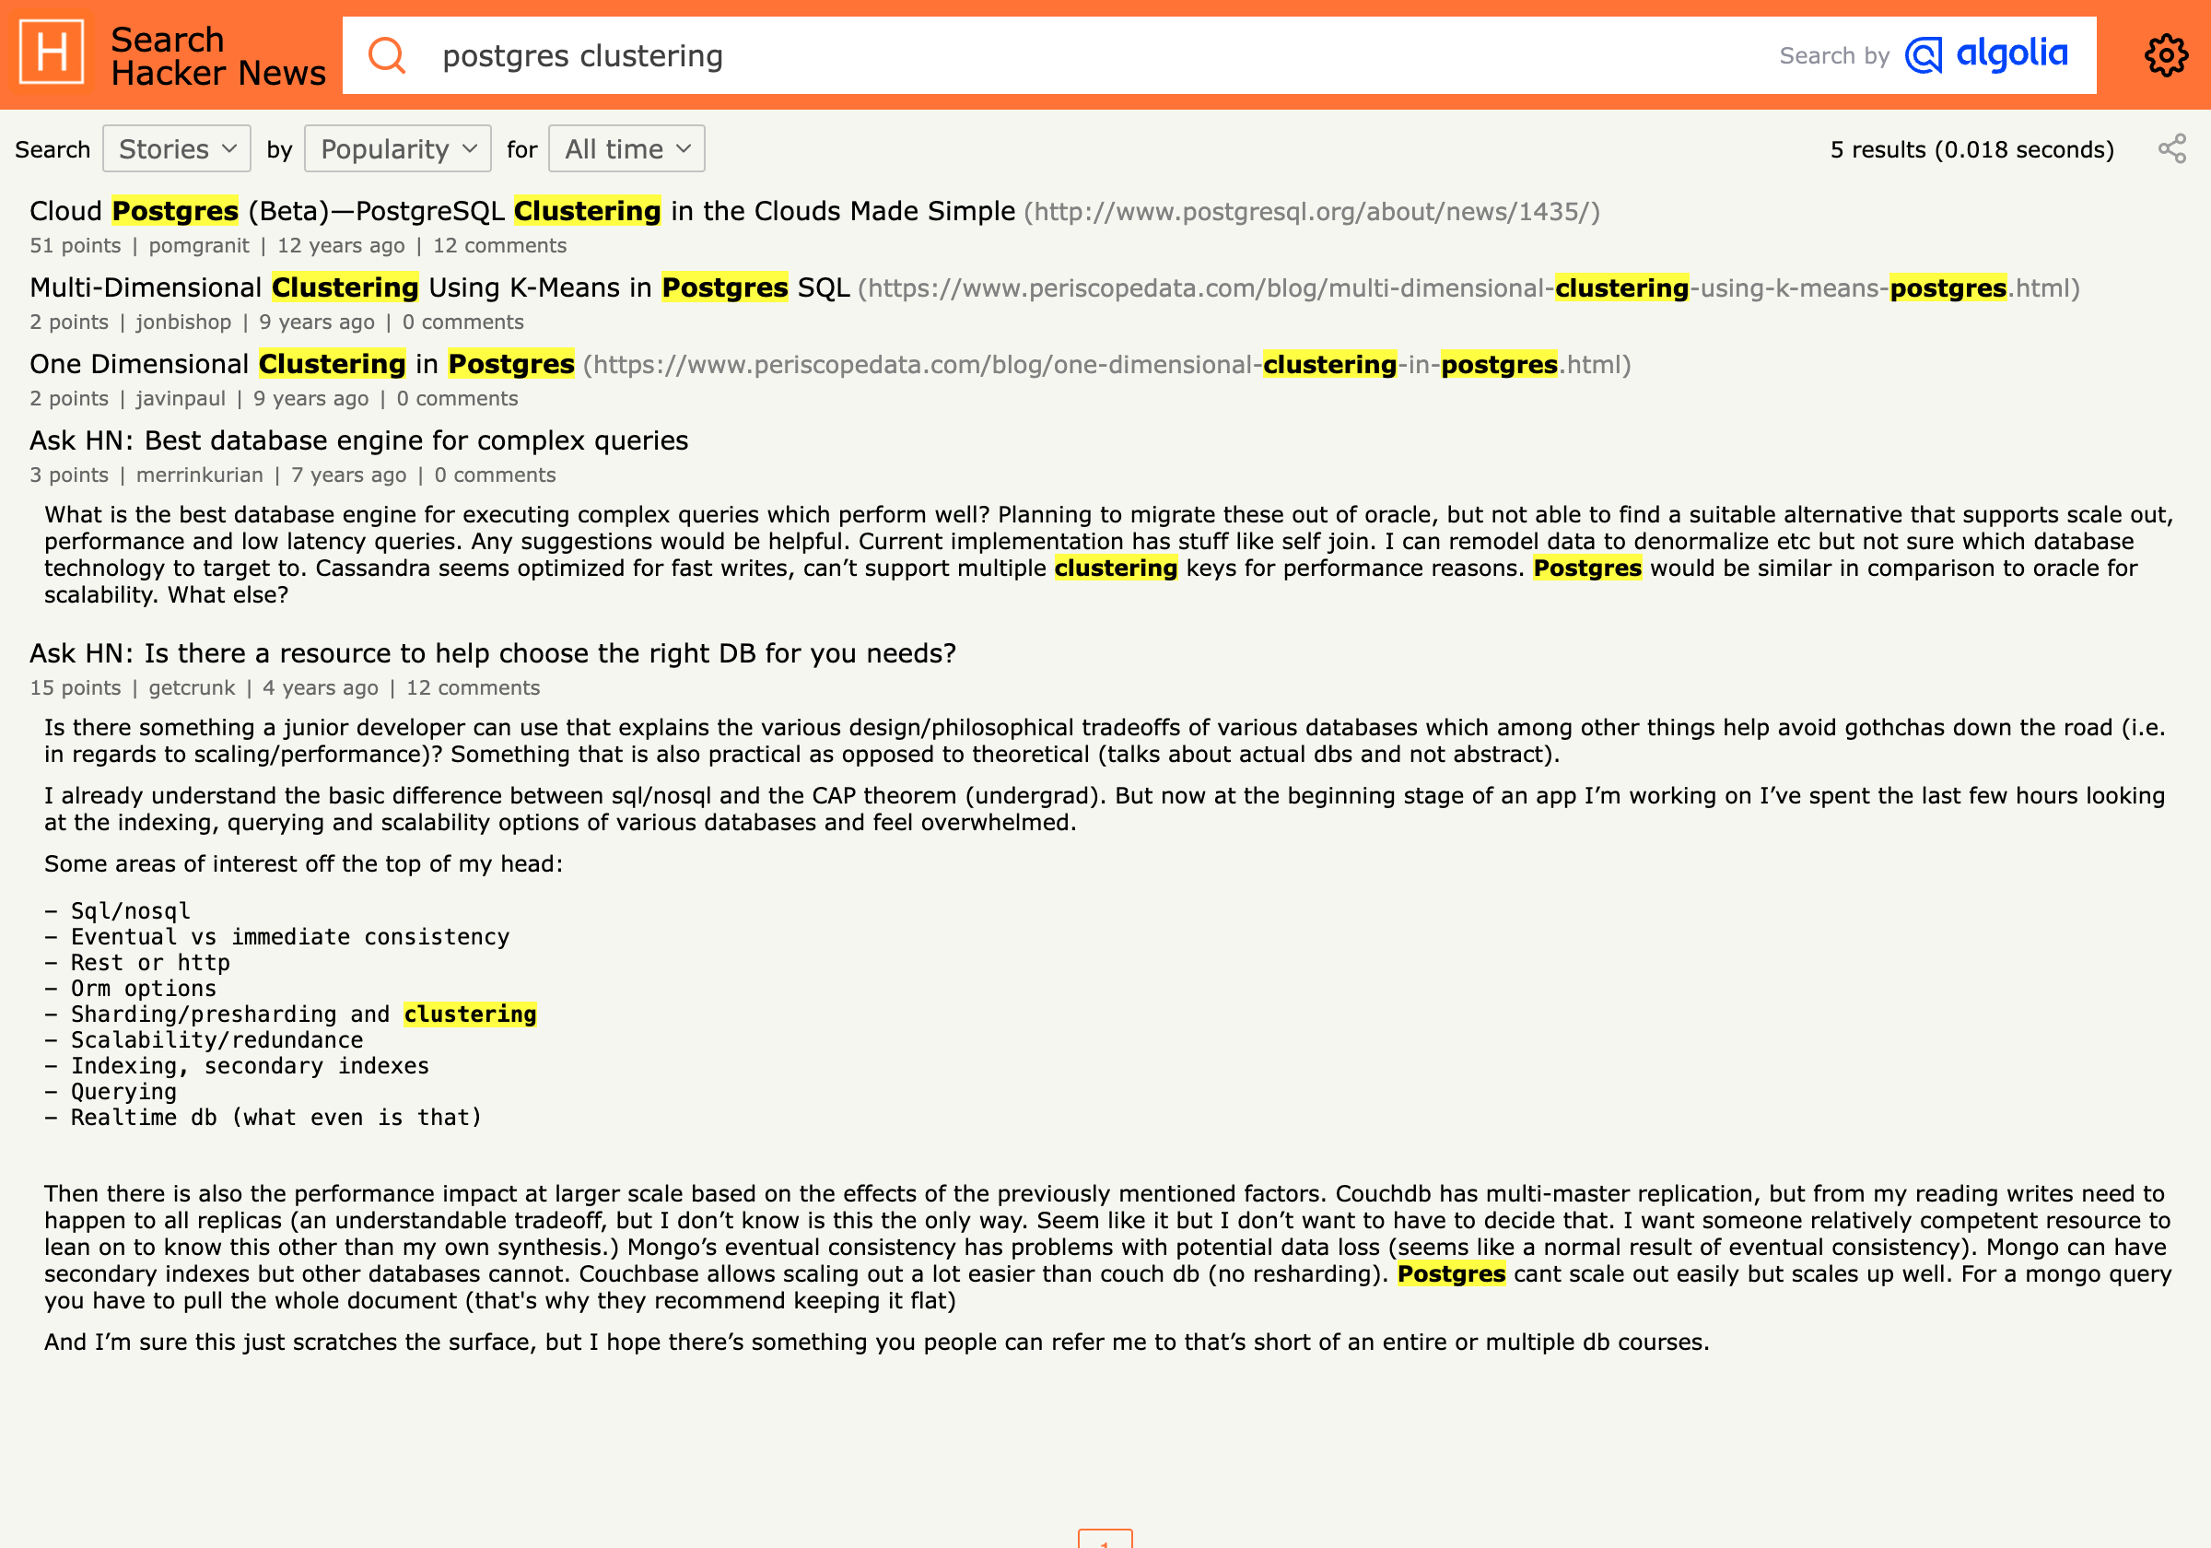The height and width of the screenshot is (1548, 2211).
Task: Click '51 points' on Cloud Postgres story
Action: 76,246
